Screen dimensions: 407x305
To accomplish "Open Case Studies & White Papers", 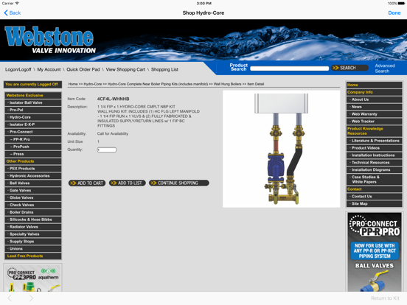I will pos(375,180).
